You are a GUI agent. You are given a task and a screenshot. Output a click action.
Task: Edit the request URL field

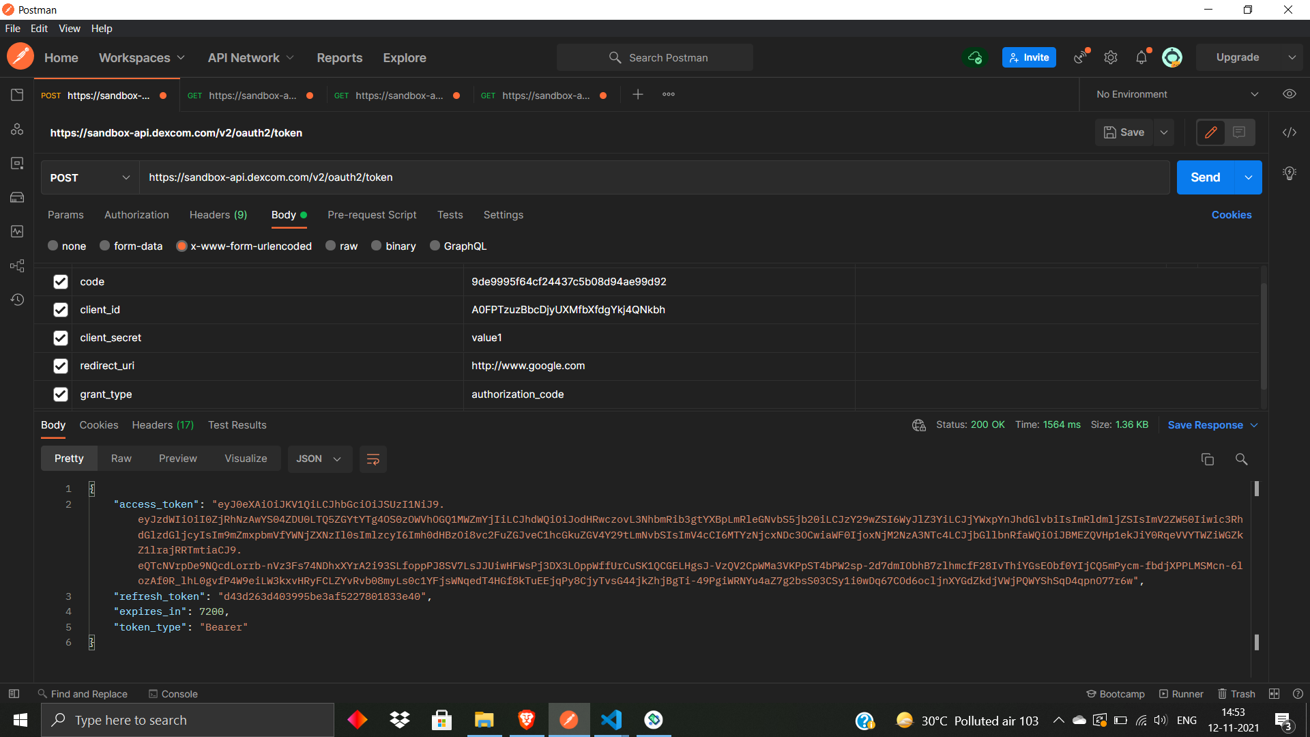click(x=655, y=177)
